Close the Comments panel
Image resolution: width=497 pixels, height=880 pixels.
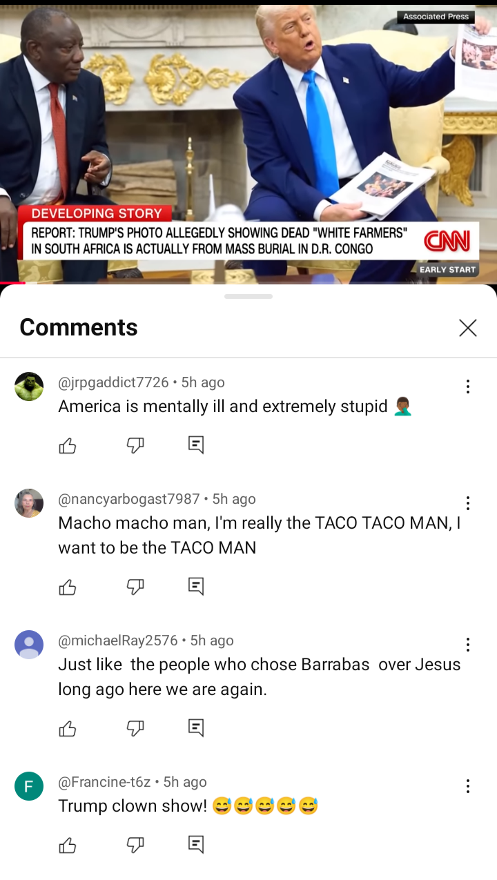click(468, 328)
